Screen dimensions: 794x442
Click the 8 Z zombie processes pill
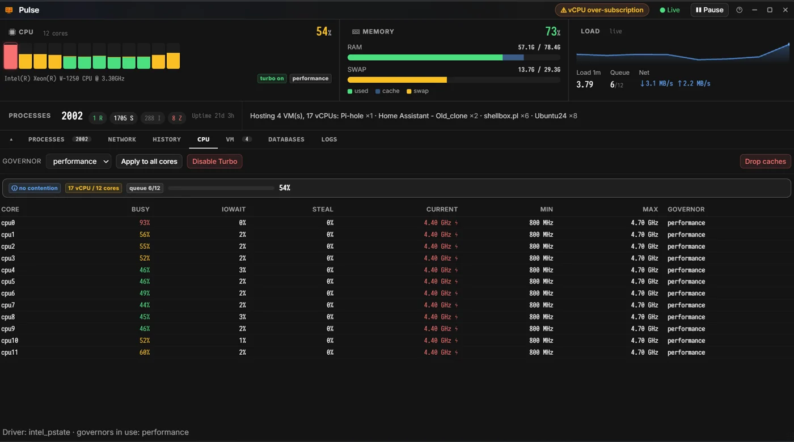pyautogui.click(x=177, y=118)
